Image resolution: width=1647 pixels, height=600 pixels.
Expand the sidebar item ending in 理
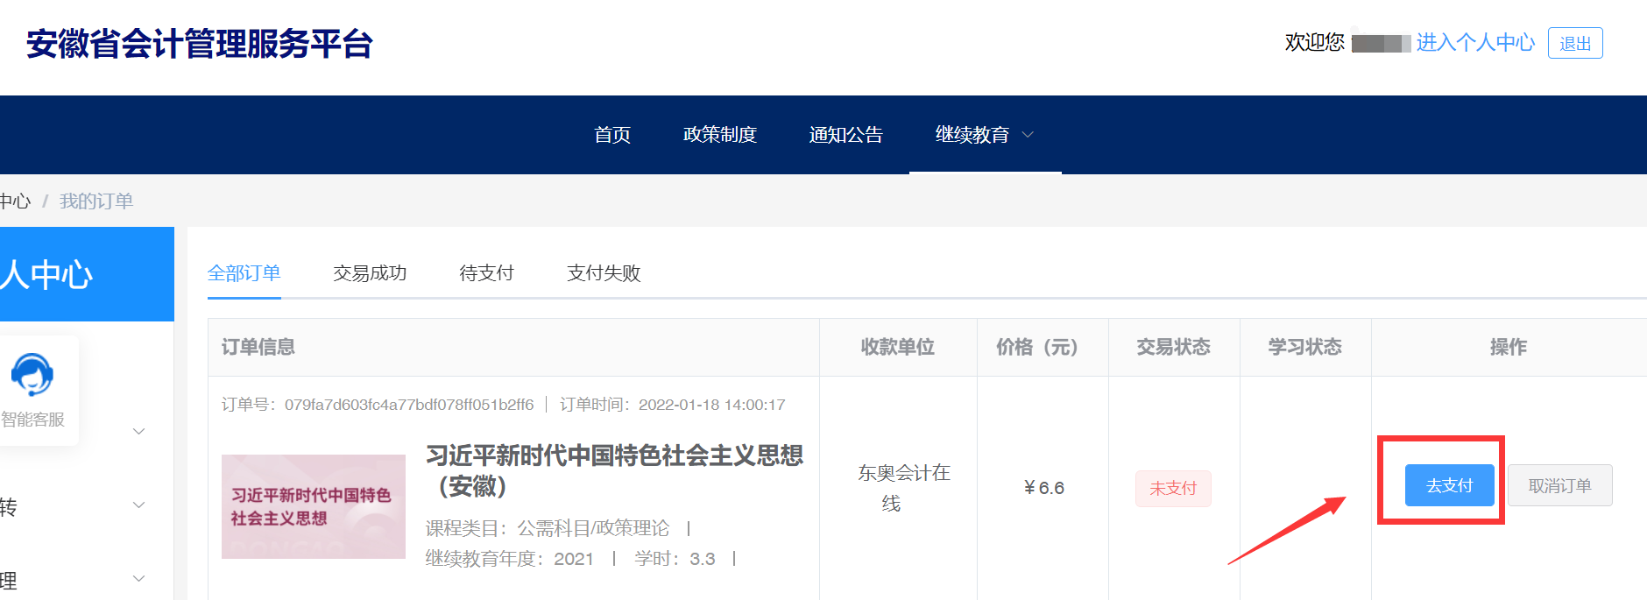tap(138, 579)
